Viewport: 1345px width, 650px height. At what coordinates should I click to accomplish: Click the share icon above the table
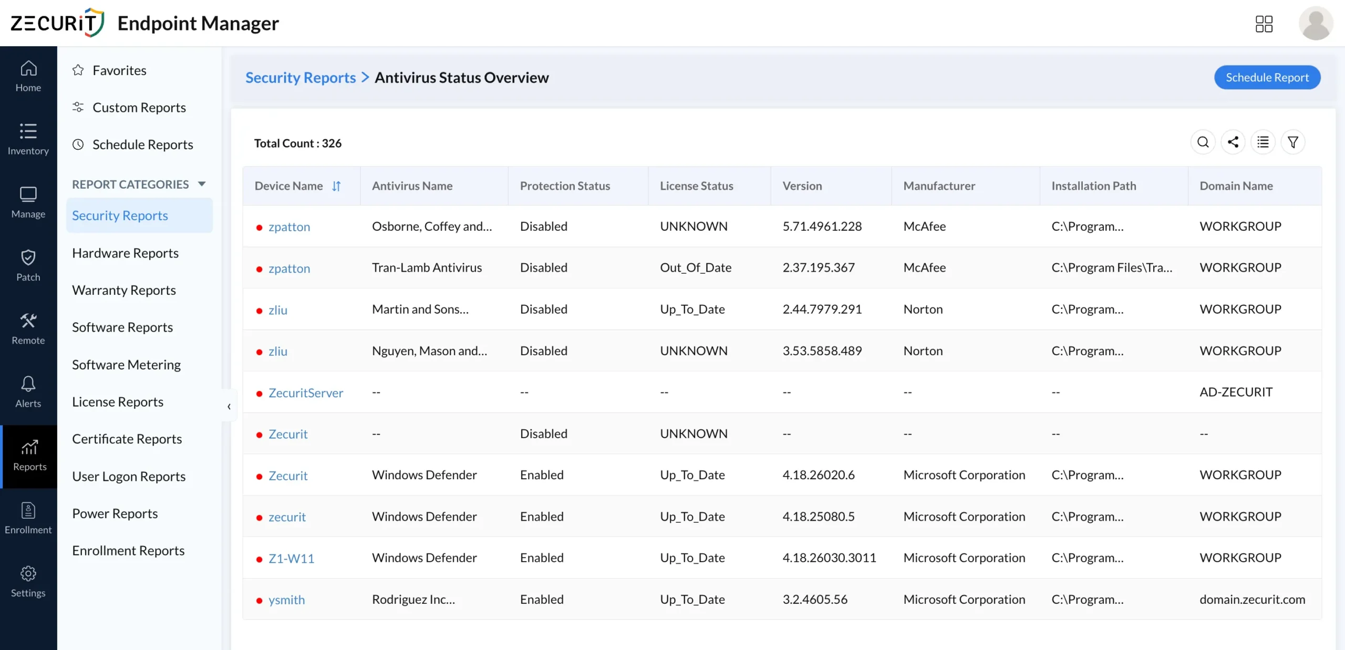tap(1233, 142)
